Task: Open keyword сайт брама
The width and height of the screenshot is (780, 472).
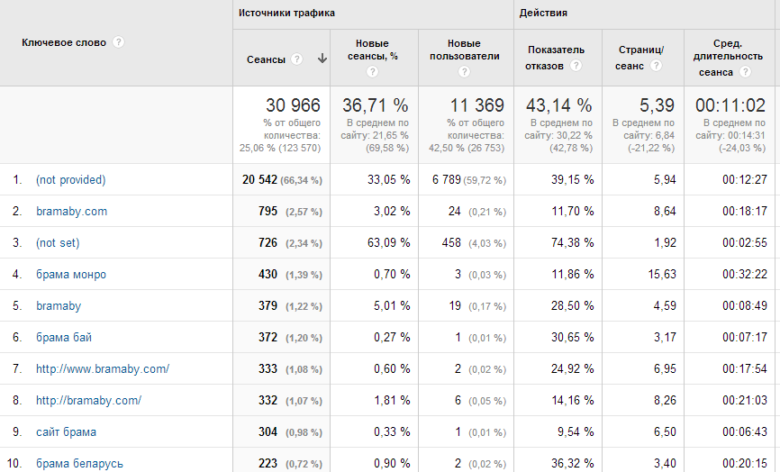Action: click(66, 432)
